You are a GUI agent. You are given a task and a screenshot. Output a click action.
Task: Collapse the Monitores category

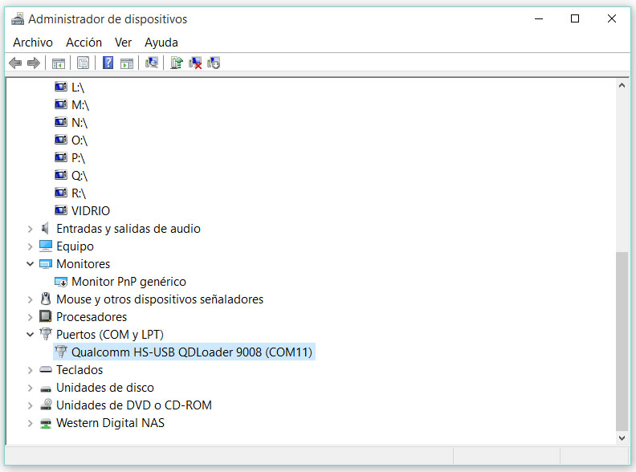pyautogui.click(x=31, y=264)
